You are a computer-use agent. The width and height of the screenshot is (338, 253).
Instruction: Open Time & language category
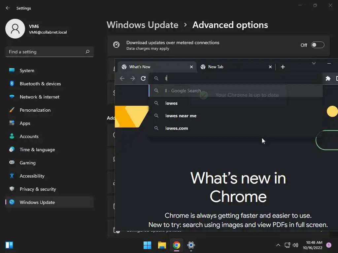tap(50, 150)
